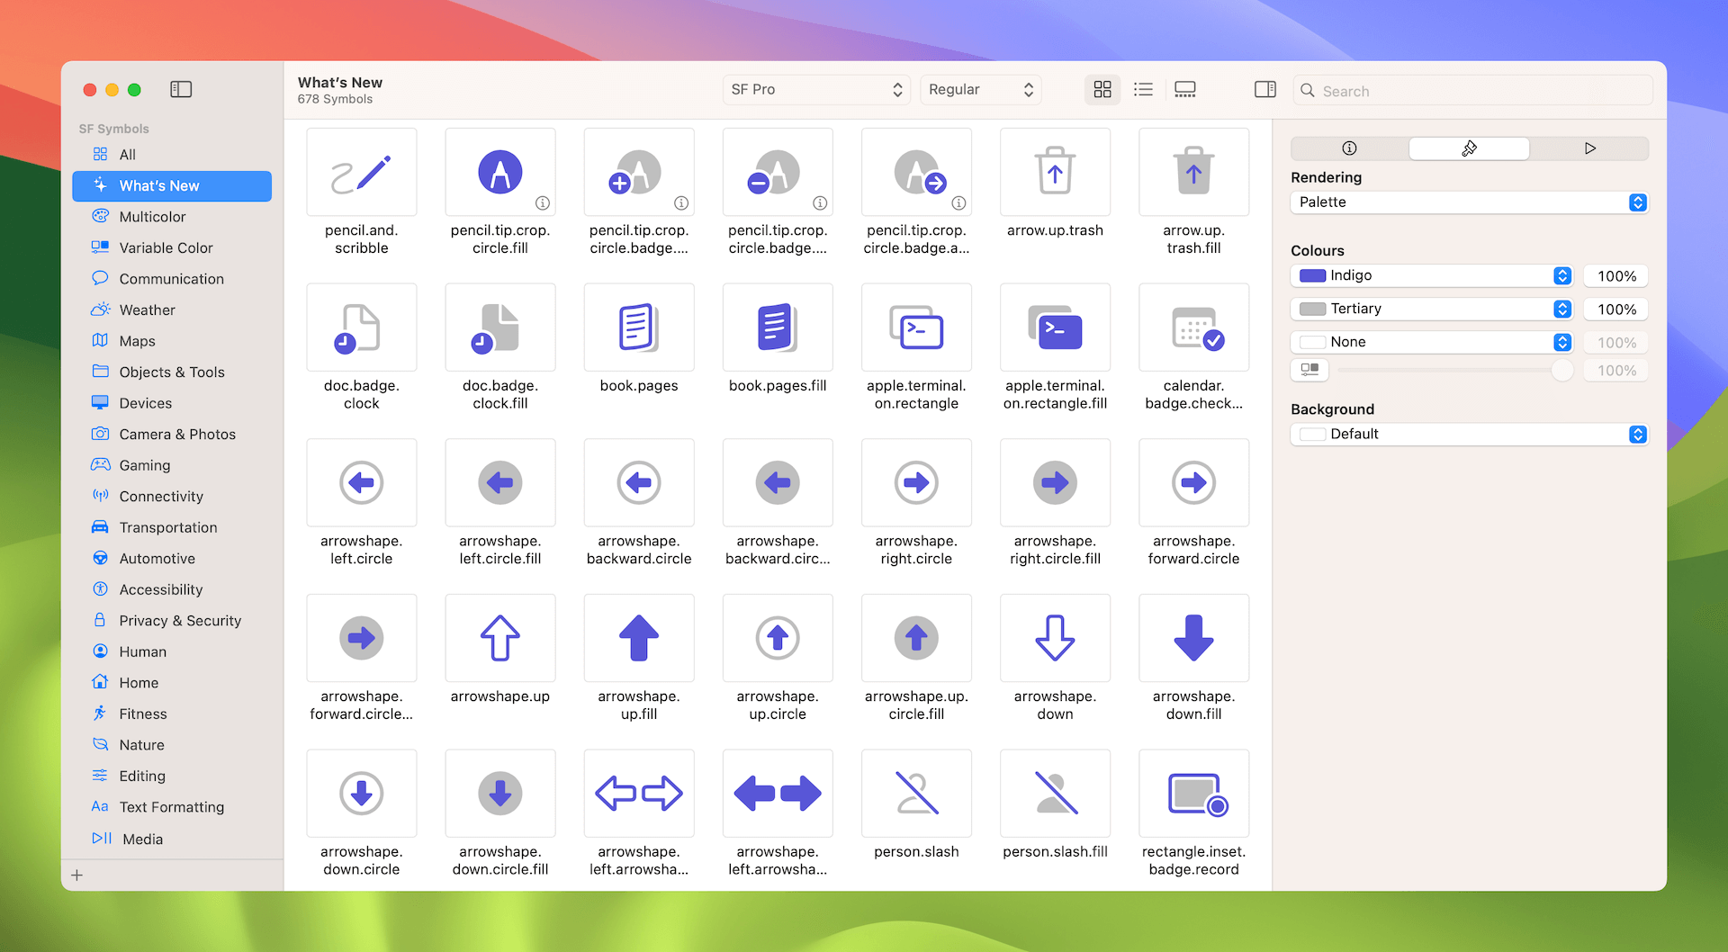This screenshot has height=952, width=1728.
Task: Open the gallery view mode
Action: (1184, 89)
